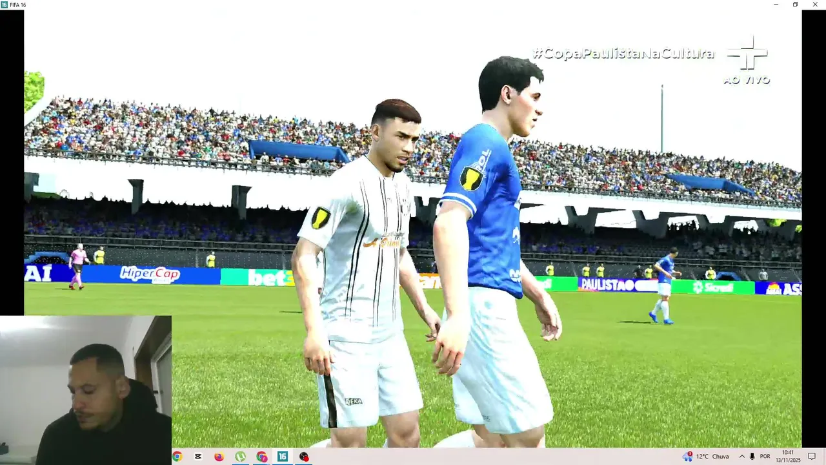The image size is (826, 465).
Task: Open Google Chrome from the taskbar
Action: coord(177,457)
